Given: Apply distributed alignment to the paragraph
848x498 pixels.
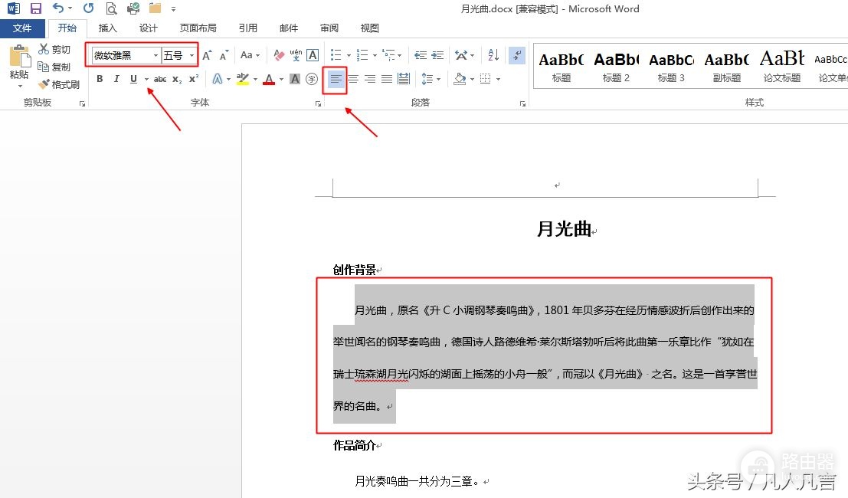Looking at the screenshot, I should [x=404, y=80].
